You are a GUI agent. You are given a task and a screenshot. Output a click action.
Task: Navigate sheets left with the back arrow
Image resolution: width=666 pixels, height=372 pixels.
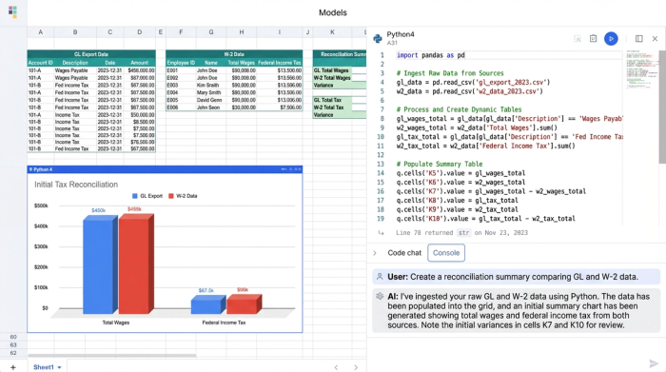336,367
